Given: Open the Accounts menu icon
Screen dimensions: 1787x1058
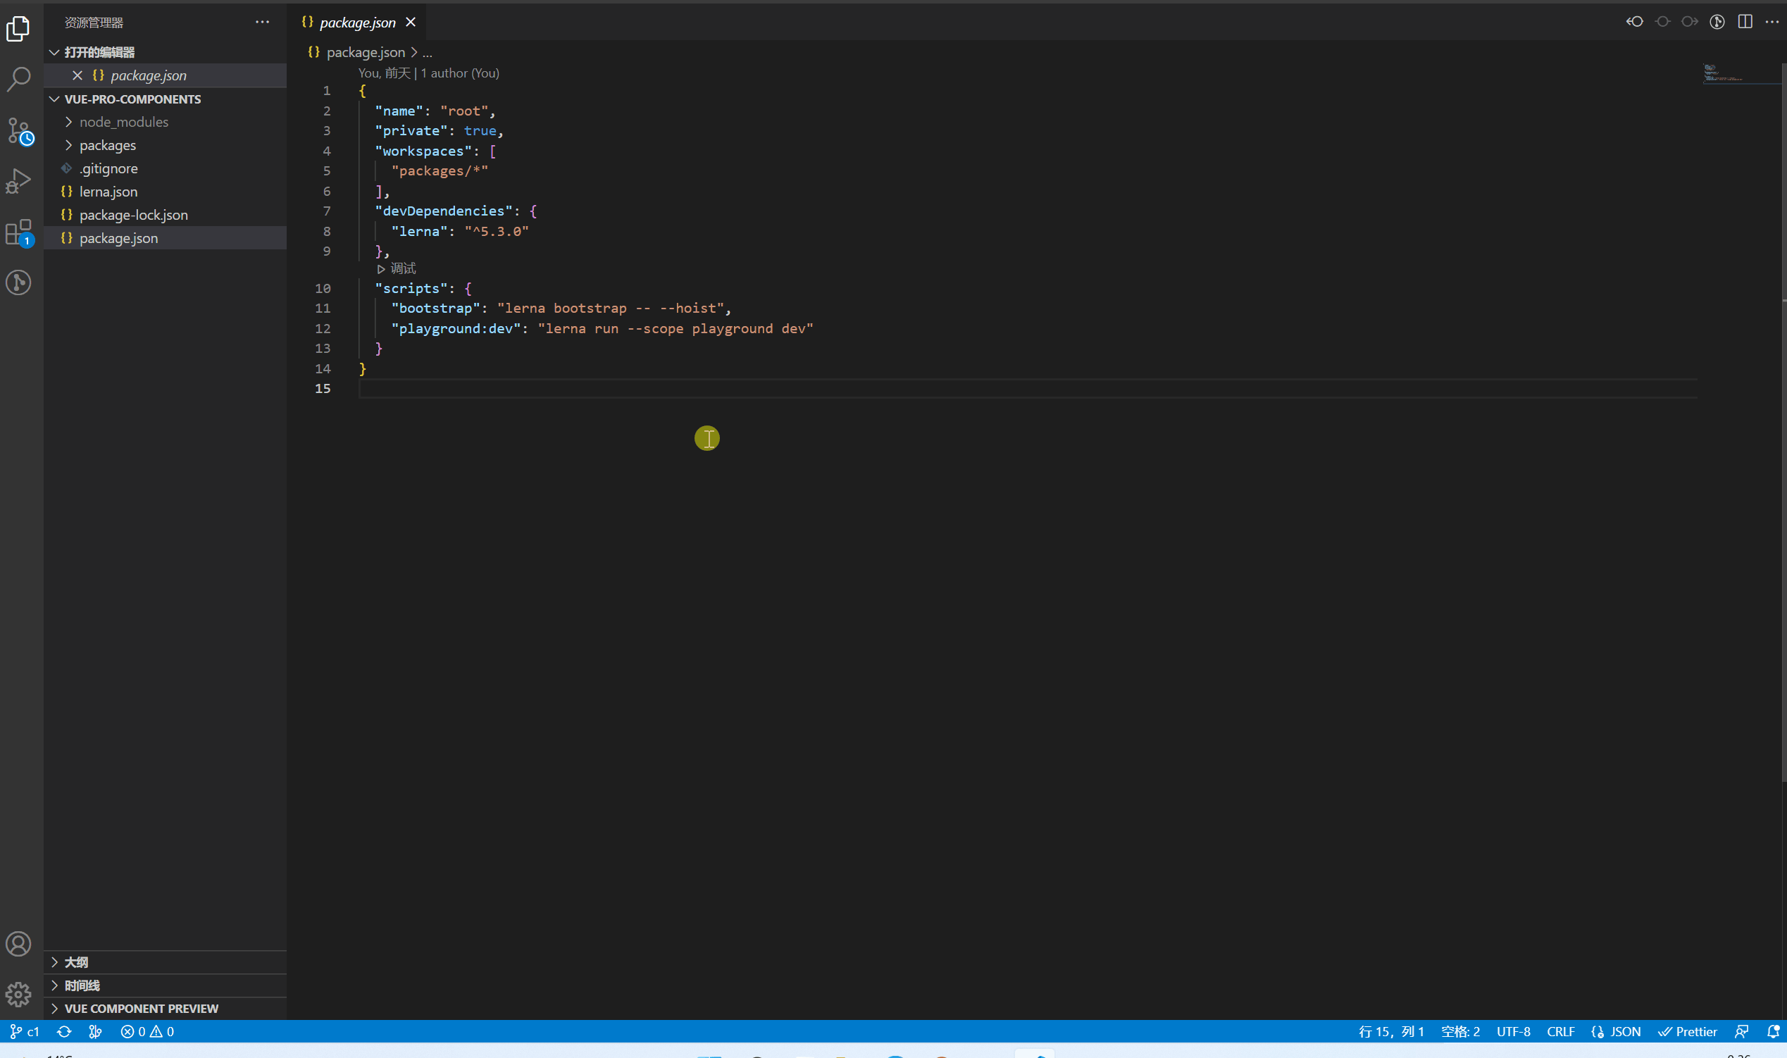Looking at the screenshot, I should click(x=18, y=944).
